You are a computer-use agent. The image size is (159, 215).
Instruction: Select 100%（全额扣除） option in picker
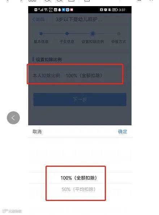point(78,178)
